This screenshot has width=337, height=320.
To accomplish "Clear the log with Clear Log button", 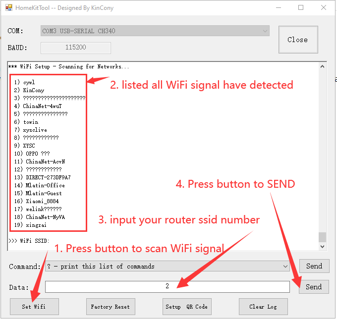I will (263, 307).
